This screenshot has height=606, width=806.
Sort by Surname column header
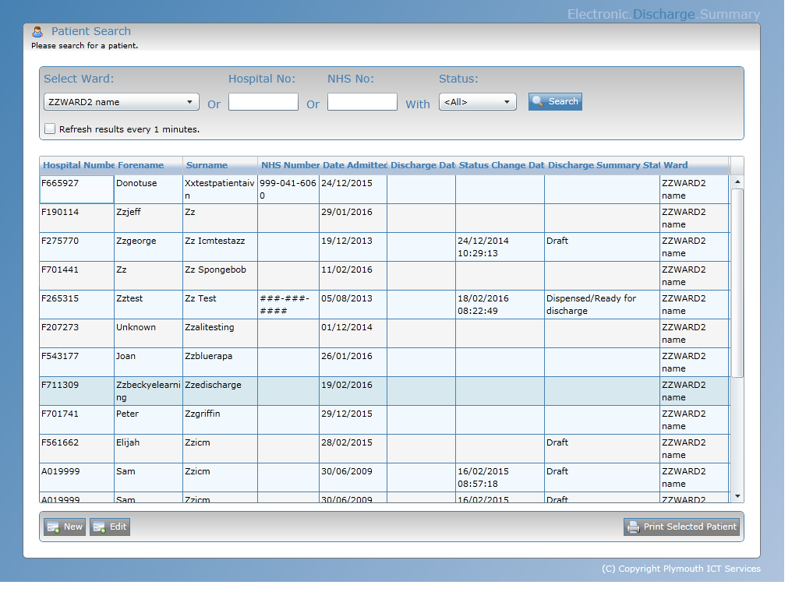coord(220,165)
